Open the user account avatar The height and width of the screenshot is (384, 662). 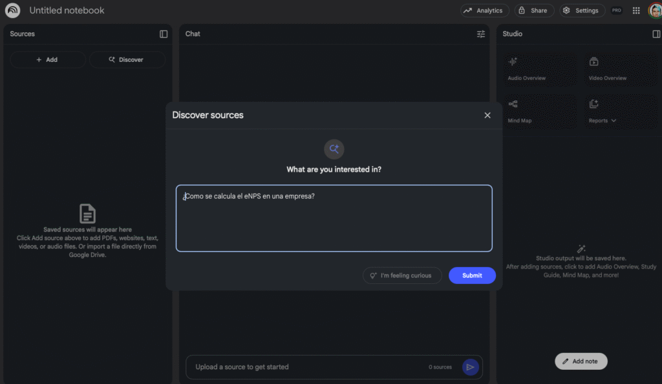[x=654, y=10]
